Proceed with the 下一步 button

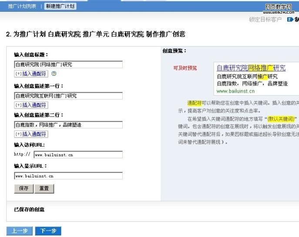tap(48, 231)
